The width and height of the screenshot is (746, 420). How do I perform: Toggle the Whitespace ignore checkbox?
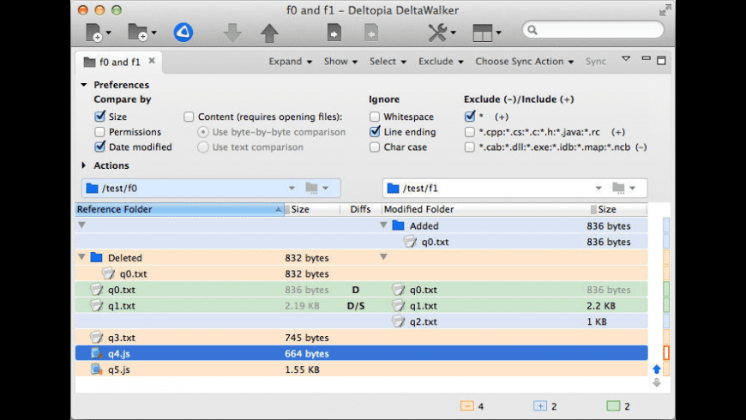[x=375, y=117]
